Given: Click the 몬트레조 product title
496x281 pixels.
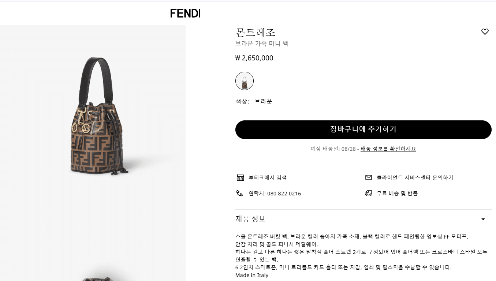Looking at the screenshot, I should (256, 33).
